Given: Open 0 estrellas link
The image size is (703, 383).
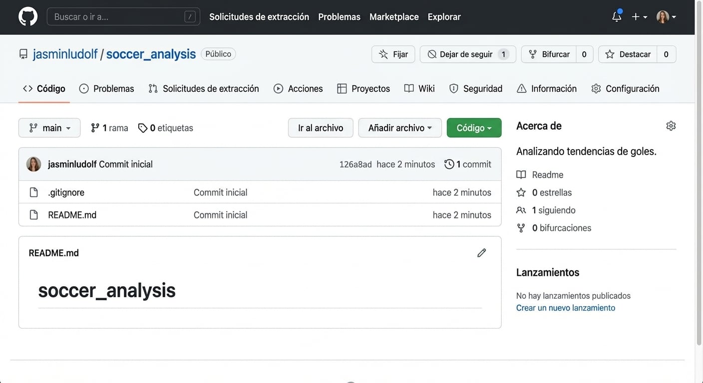Looking at the screenshot, I should pyautogui.click(x=544, y=192).
